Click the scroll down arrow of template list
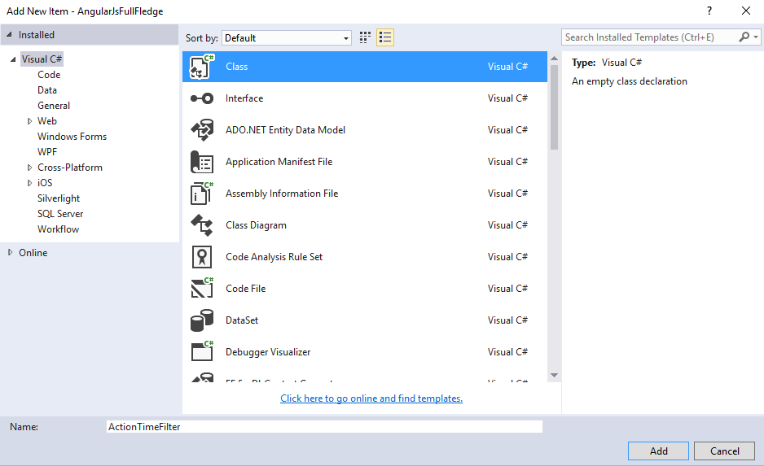 pos(554,375)
